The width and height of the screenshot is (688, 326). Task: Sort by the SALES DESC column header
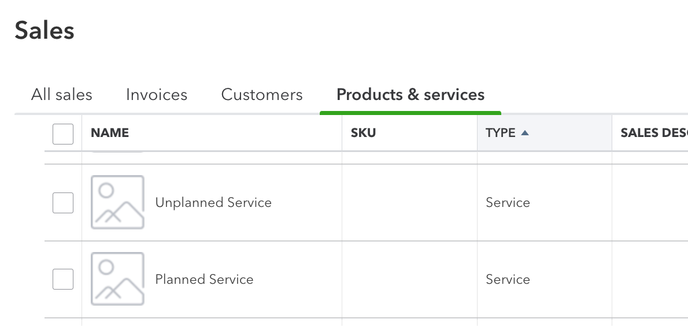[654, 133]
